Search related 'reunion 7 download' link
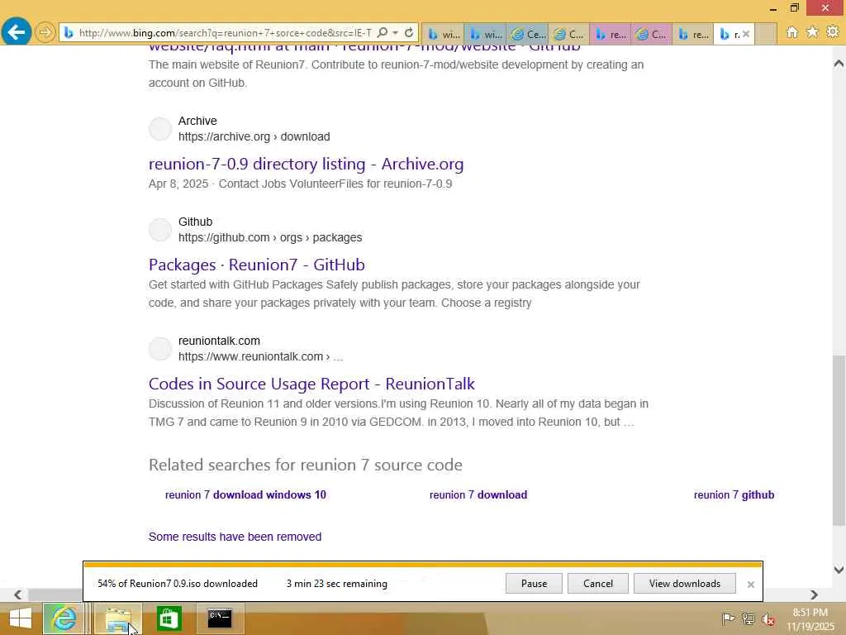The image size is (846, 635). point(478,494)
